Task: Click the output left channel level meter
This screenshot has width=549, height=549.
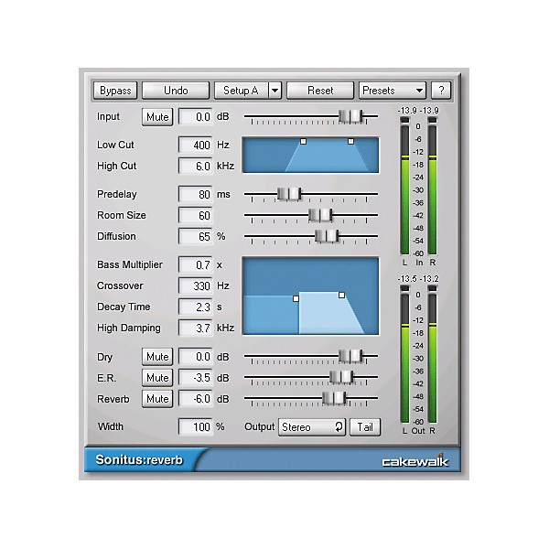Action: (404, 354)
